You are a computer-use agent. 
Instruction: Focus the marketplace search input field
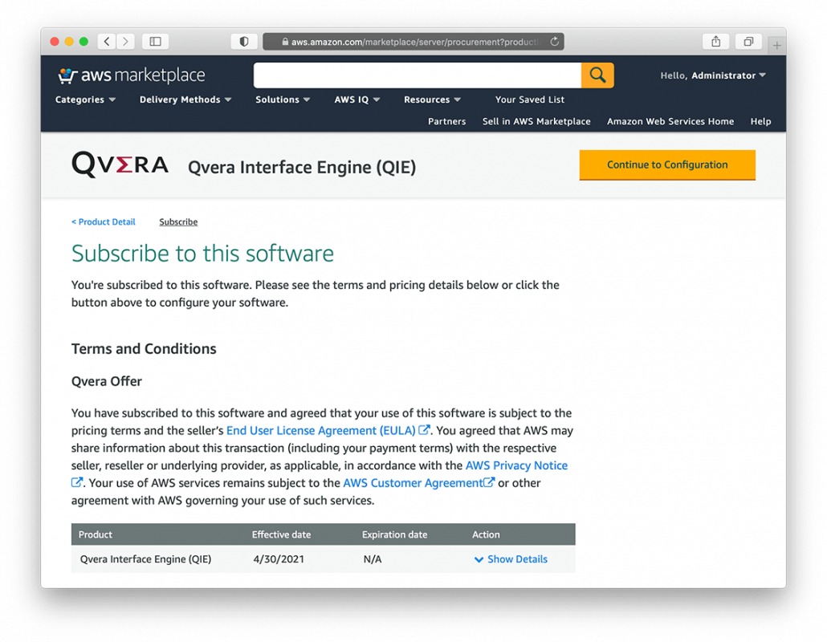pyautogui.click(x=418, y=75)
